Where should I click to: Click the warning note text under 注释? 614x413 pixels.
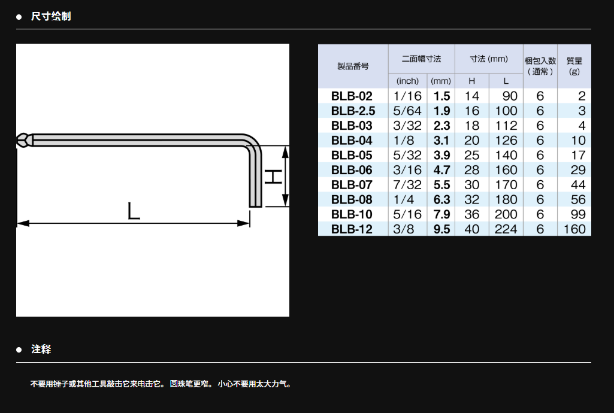pyautogui.click(x=161, y=384)
